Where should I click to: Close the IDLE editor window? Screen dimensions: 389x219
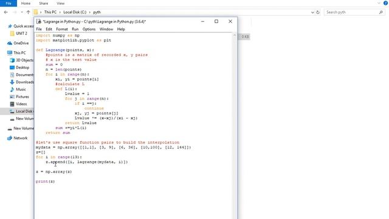pyautogui.click(x=230, y=21)
